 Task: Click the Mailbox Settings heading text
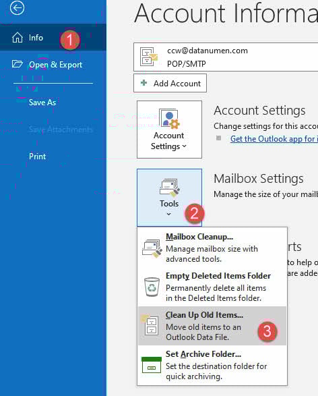(259, 179)
